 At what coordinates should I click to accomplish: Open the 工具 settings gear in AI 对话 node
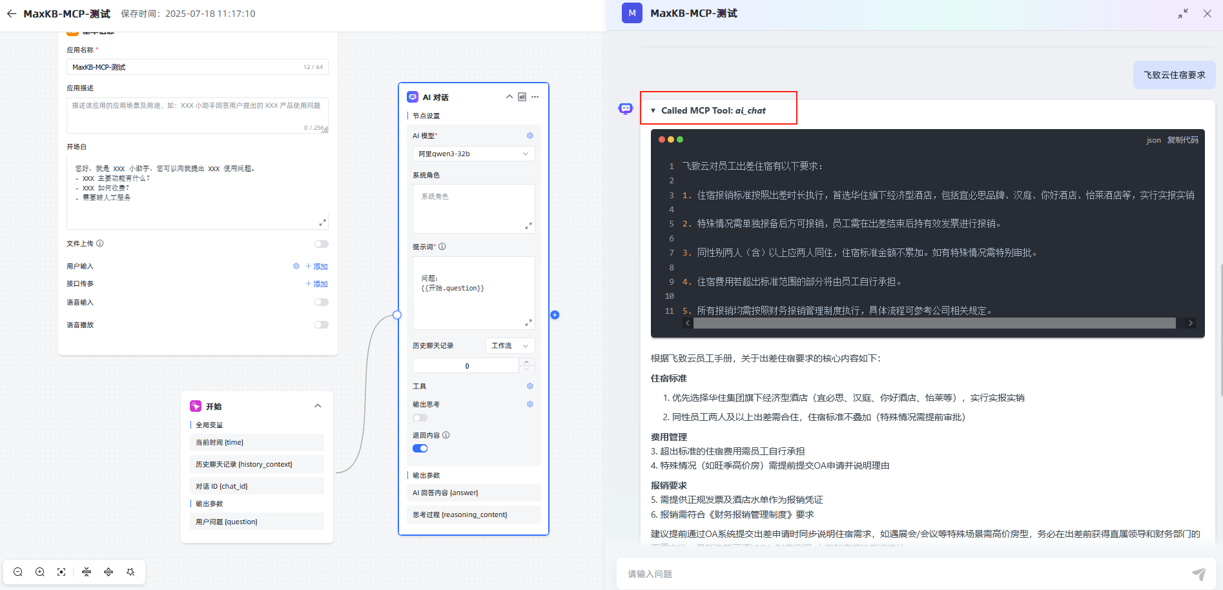point(529,385)
